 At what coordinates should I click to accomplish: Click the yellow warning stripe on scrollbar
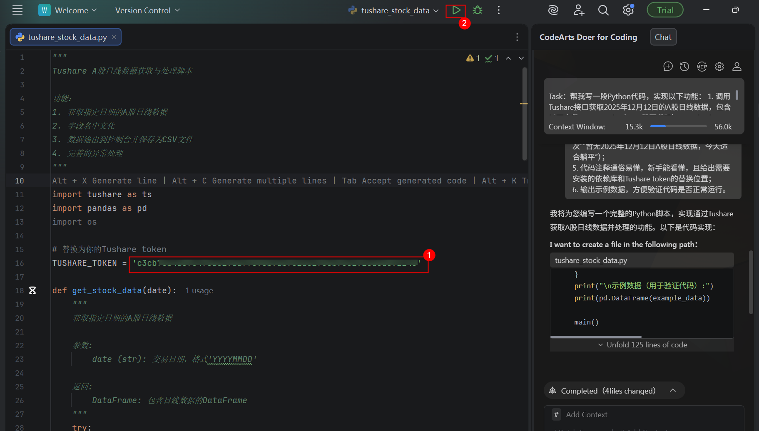(524, 103)
